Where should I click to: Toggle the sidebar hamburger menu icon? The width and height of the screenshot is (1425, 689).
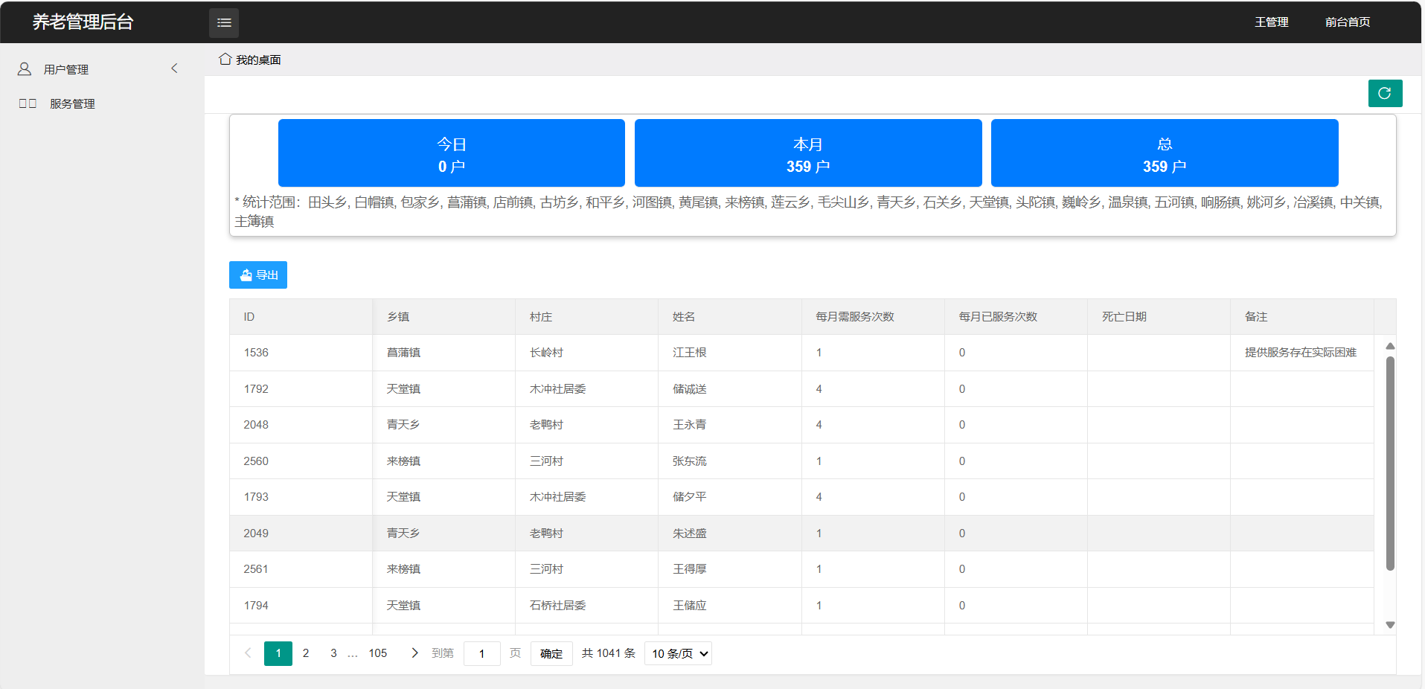point(224,23)
